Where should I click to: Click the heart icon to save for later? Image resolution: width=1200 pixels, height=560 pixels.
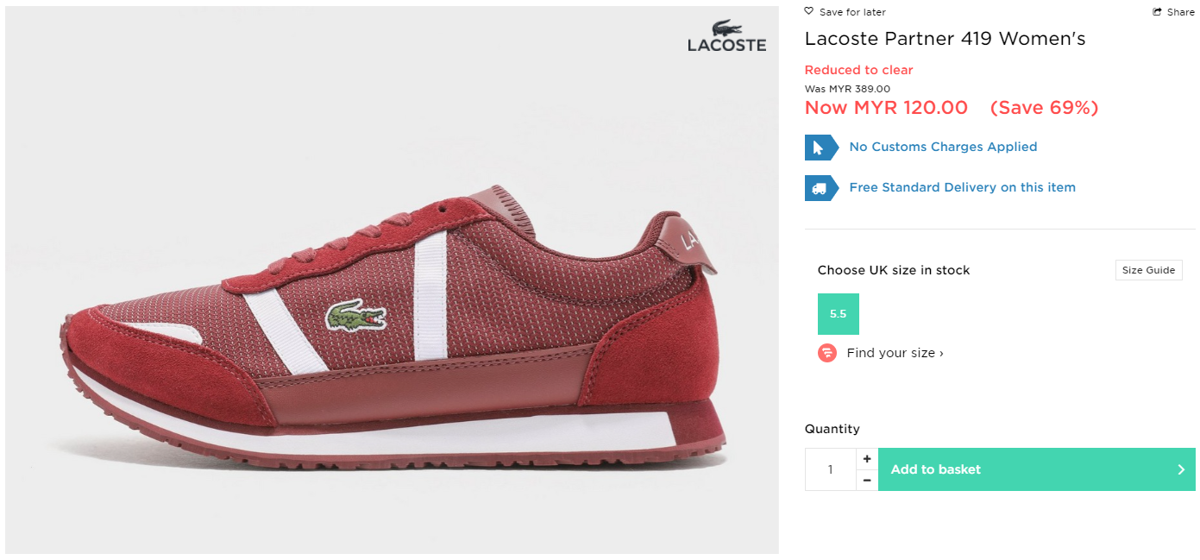808,11
